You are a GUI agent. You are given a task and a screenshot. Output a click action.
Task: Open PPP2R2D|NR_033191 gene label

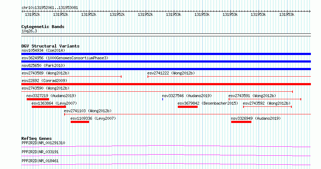pyautogui.click(x=40, y=152)
